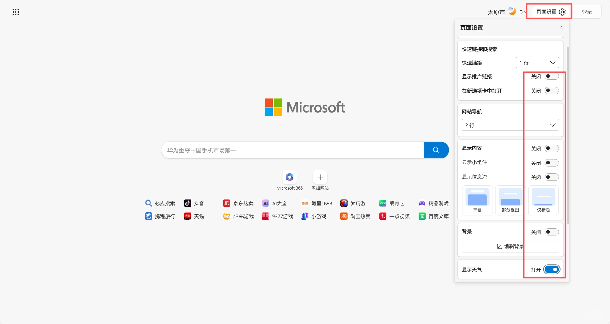Enable the 显示小组件 toggle
610x324 pixels.
point(551,163)
